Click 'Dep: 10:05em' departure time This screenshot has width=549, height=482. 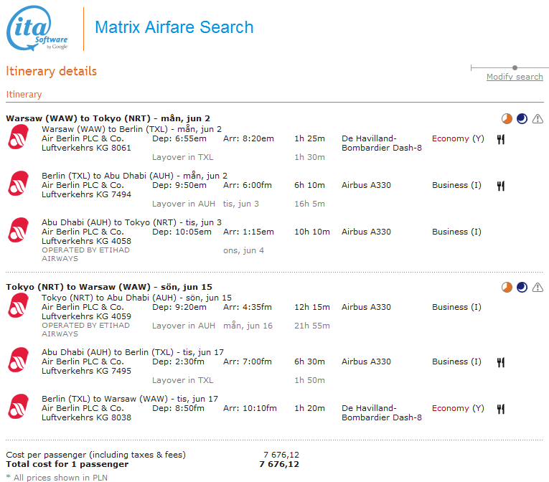coord(182,232)
